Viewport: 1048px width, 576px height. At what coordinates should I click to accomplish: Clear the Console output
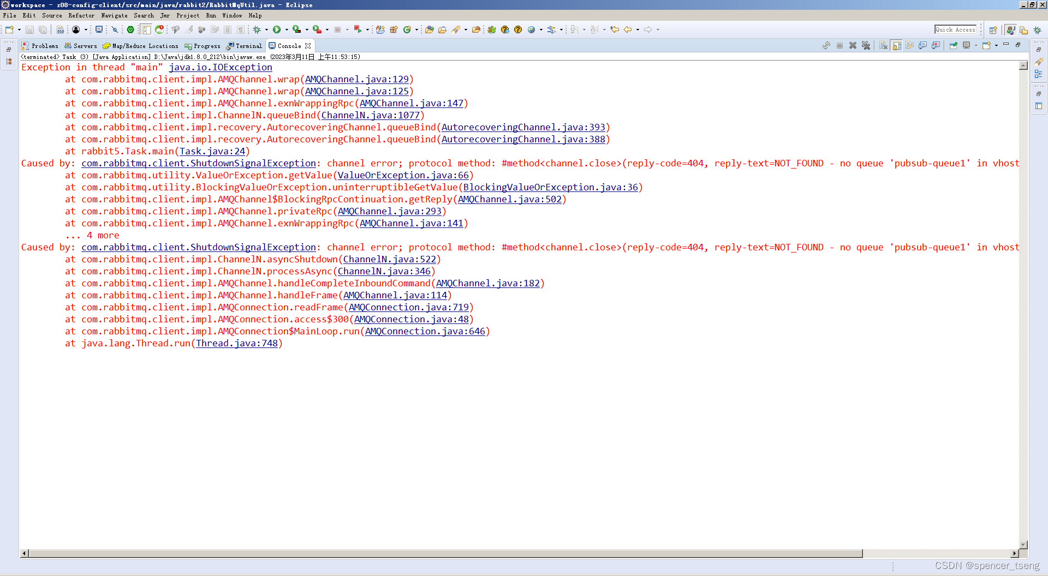click(883, 46)
